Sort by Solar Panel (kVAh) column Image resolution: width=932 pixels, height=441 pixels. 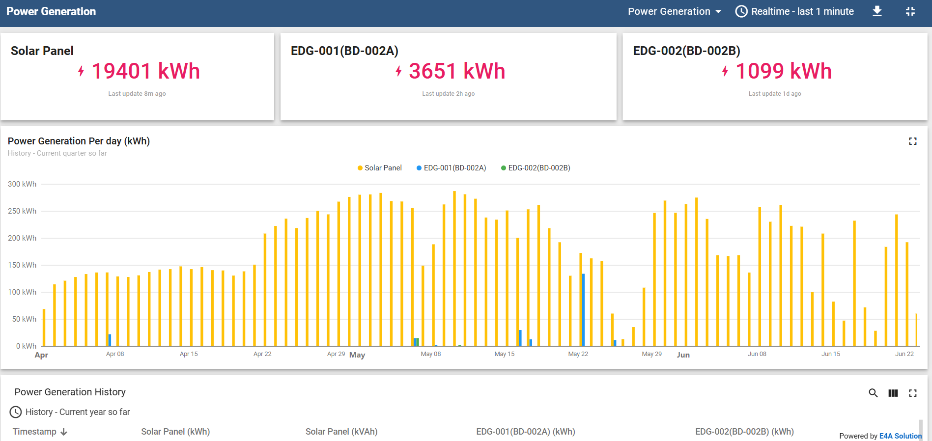[x=341, y=432]
